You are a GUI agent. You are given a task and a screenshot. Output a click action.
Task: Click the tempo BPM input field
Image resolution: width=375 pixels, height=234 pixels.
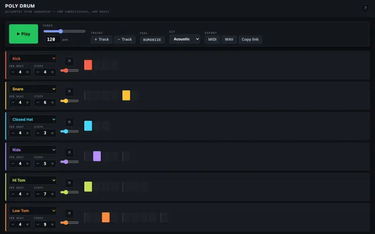point(52,39)
